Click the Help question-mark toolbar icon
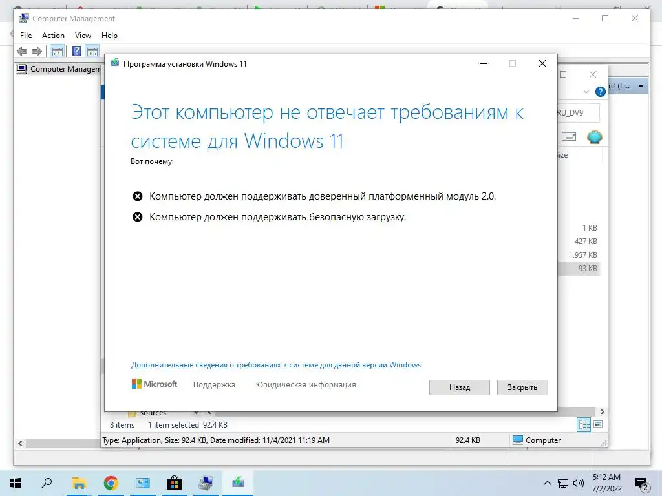662x496 pixels. (x=76, y=52)
